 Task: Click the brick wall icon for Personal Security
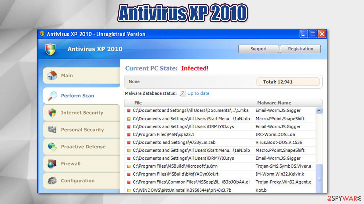pos(52,129)
